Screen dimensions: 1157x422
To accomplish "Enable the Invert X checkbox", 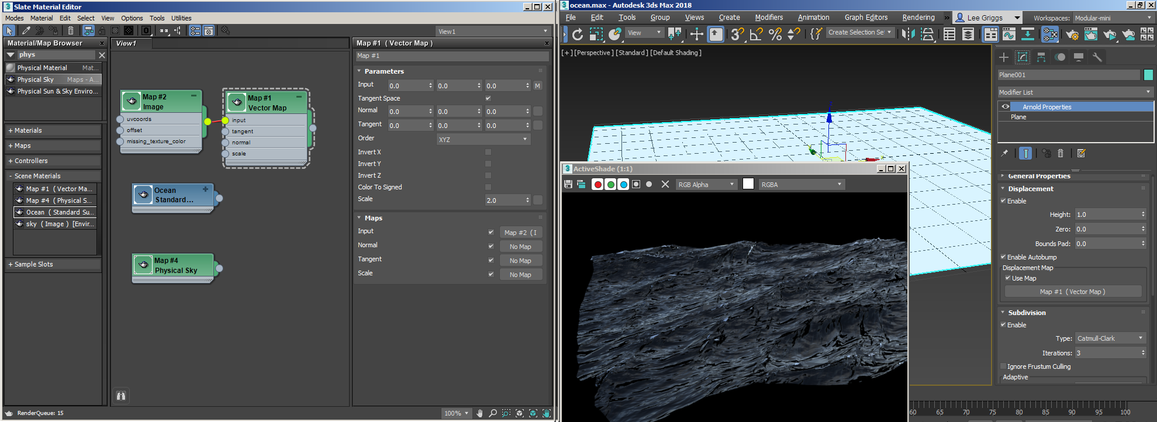I will tap(488, 152).
